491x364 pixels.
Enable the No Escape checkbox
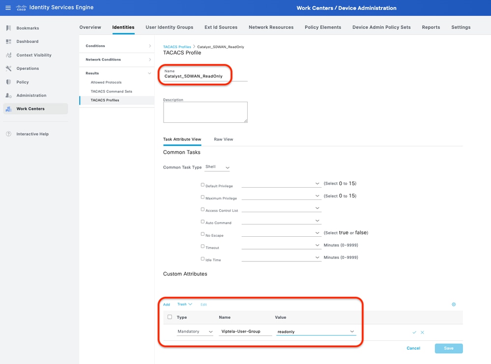click(x=202, y=234)
